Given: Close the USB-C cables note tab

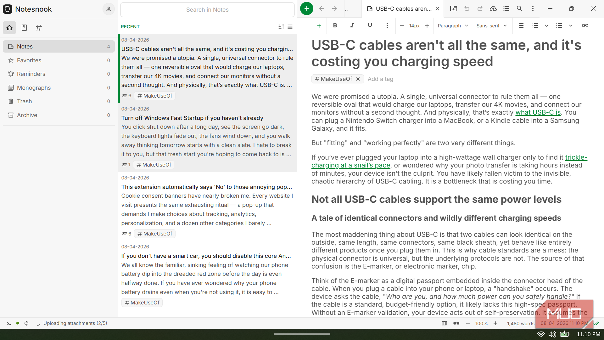Looking at the screenshot, I should 437,9.
